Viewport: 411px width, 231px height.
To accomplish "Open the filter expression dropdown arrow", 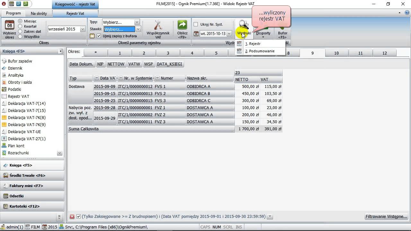I will [x=270, y=217].
